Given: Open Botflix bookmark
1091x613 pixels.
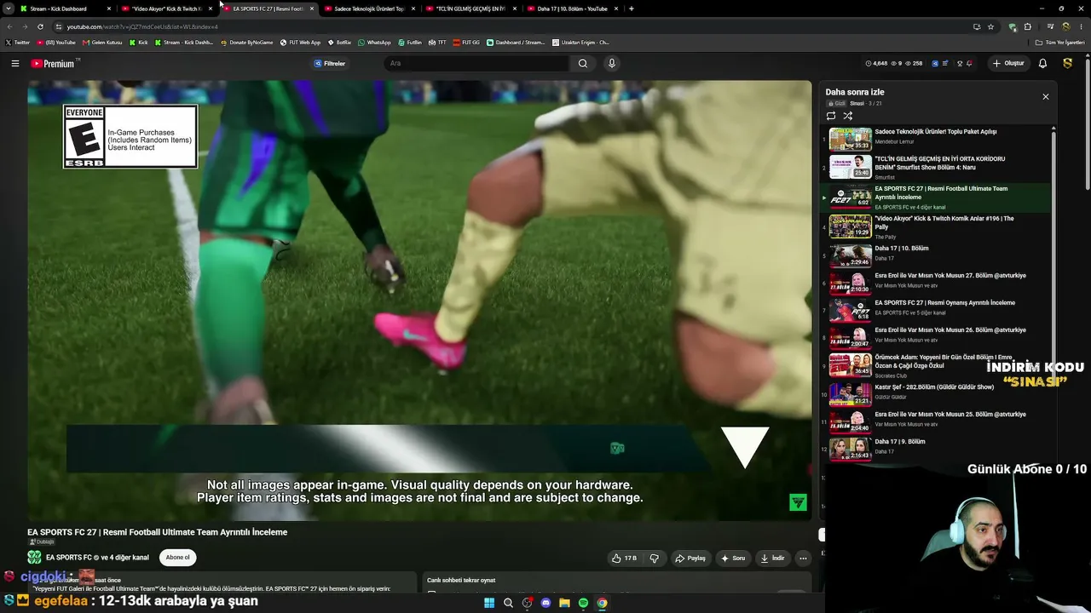Looking at the screenshot, I should tap(339, 42).
